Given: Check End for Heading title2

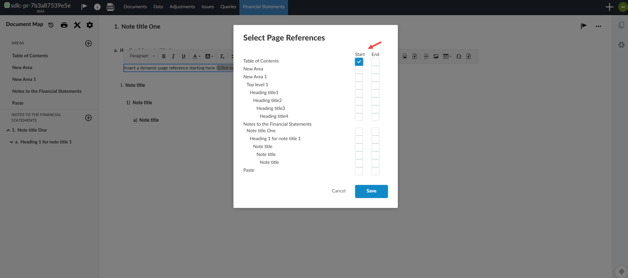Looking at the screenshot, I should 375,101.
